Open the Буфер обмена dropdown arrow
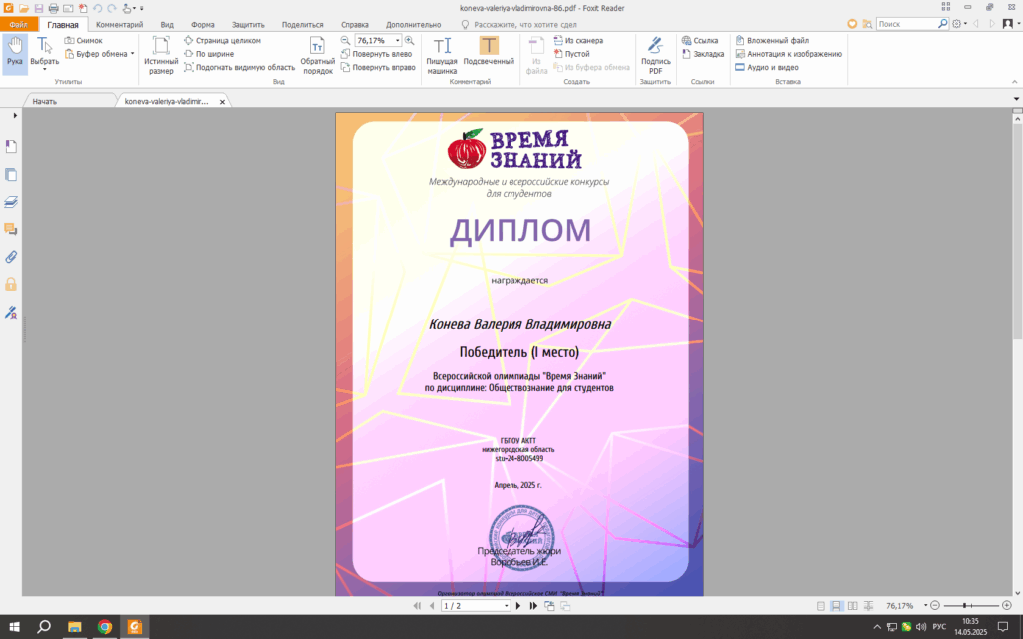The image size is (1023, 639). (133, 54)
